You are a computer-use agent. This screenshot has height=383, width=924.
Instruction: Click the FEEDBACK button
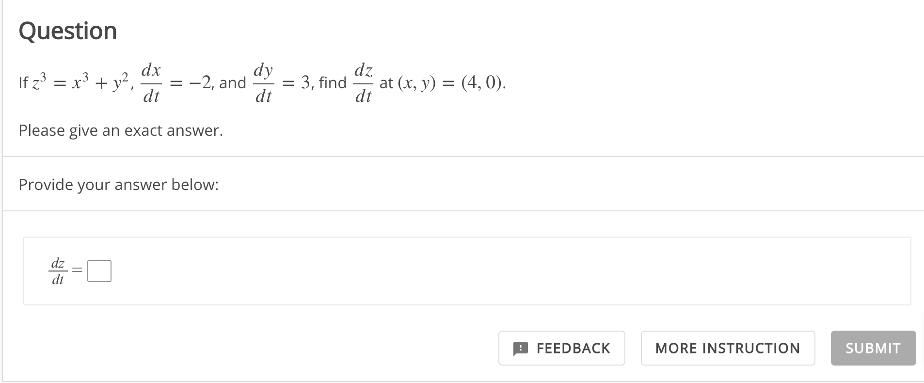coord(561,348)
